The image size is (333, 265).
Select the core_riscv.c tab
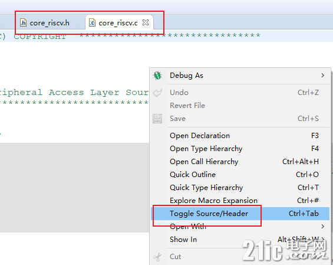tap(119, 22)
